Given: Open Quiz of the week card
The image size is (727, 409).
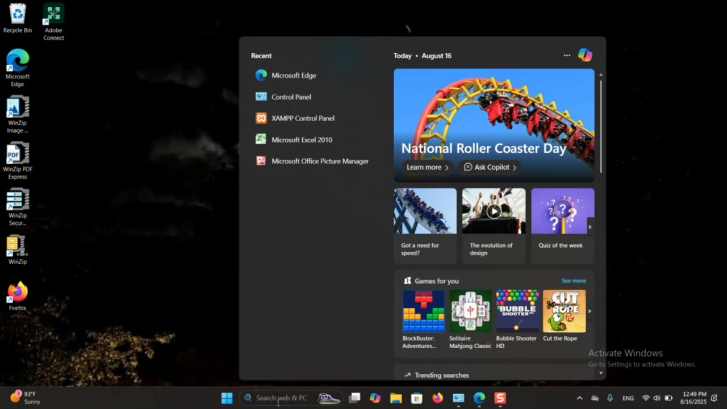Looking at the screenshot, I should click(x=562, y=226).
